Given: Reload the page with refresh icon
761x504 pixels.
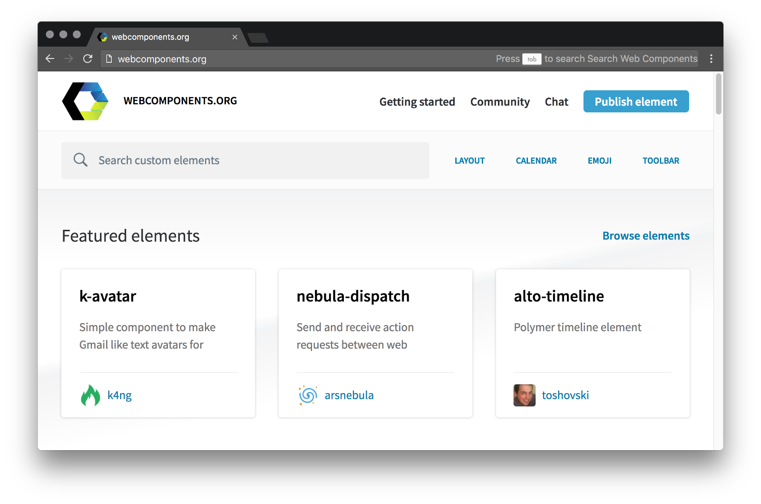Looking at the screenshot, I should pos(88,59).
